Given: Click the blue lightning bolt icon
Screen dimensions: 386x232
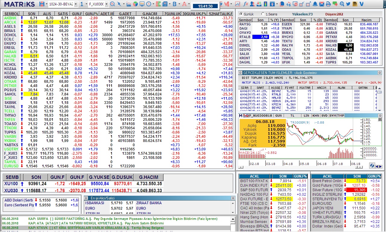Looking at the screenshot, I should tap(119, 4).
